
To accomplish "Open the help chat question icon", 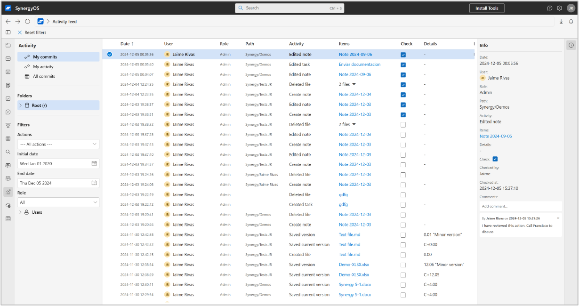I will [x=549, y=8].
